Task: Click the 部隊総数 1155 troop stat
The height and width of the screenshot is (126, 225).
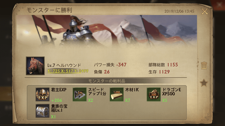Action: click(163, 65)
